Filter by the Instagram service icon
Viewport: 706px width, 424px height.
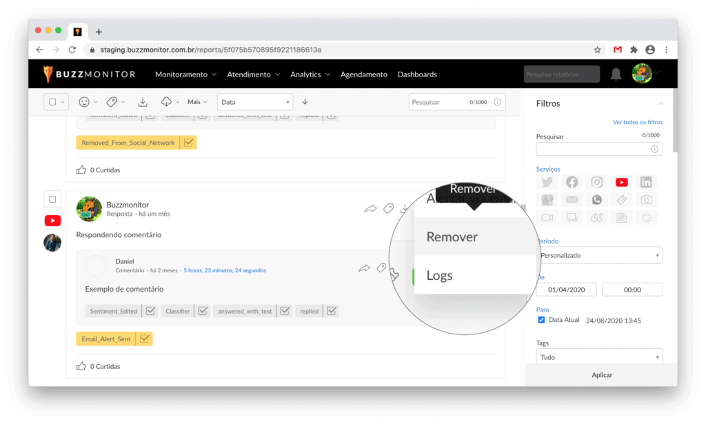click(596, 182)
